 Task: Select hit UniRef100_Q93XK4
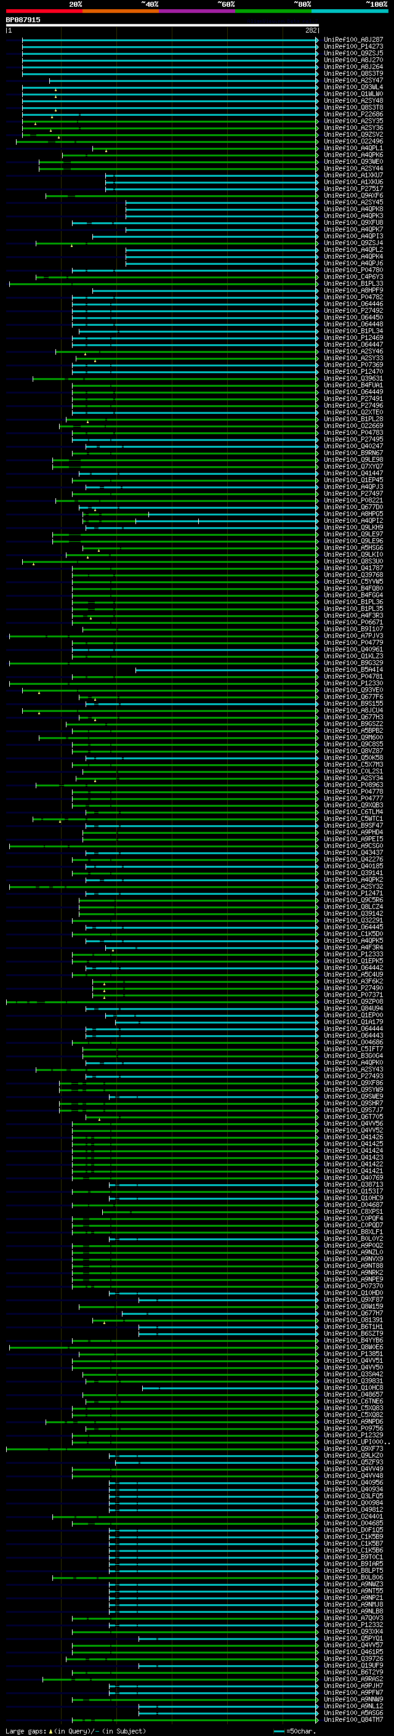coord(353,1631)
